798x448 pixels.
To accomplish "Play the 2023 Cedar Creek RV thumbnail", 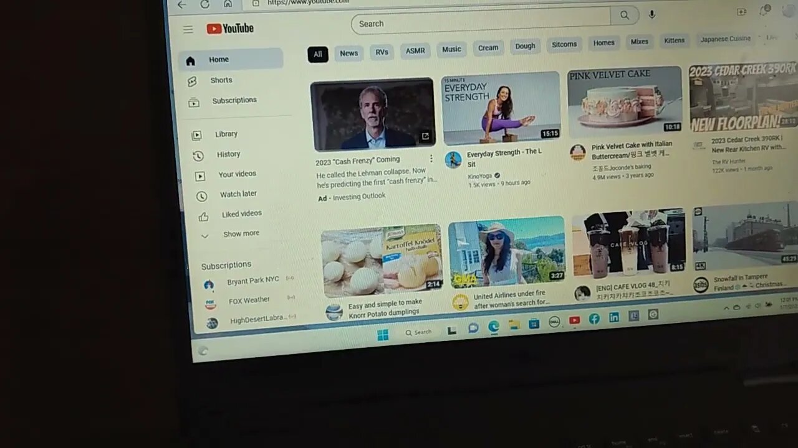I will pyautogui.click(x=743, y=97).
